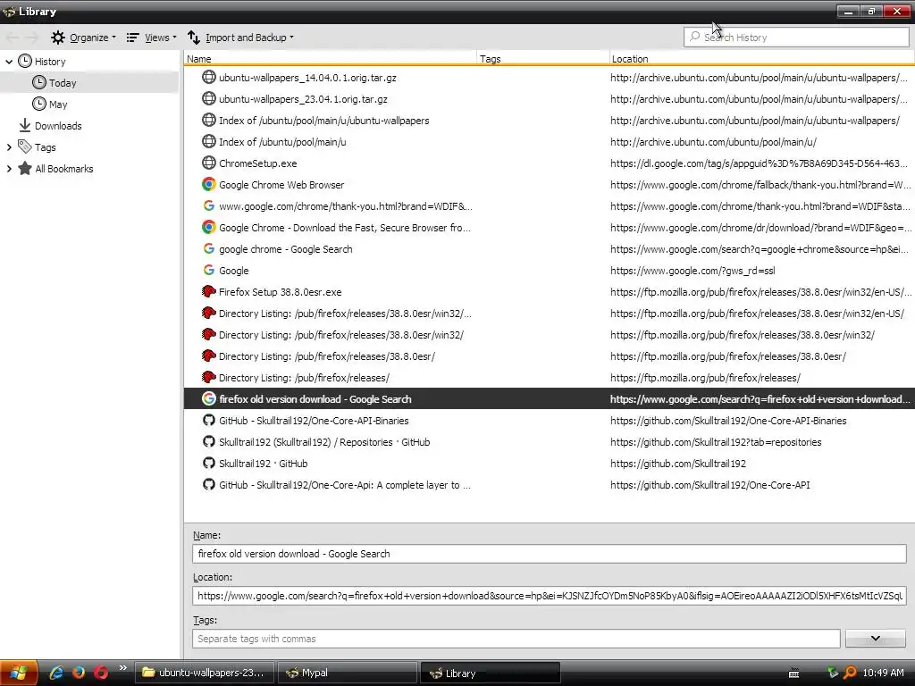Launch Opera from quick launch
Image resolution: width=915 pixels, height=686 pixels.
(101, 673)
